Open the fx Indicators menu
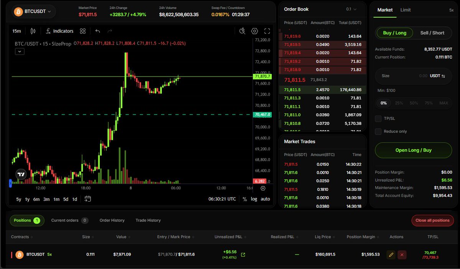This screenshot has width=460, height=269. point(59,31)
